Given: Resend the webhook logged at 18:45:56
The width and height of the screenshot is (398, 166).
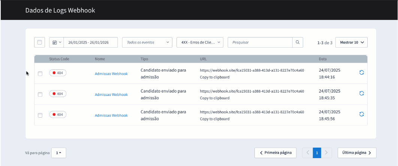Looking at the screenshot, I should [x=362, y=114].
